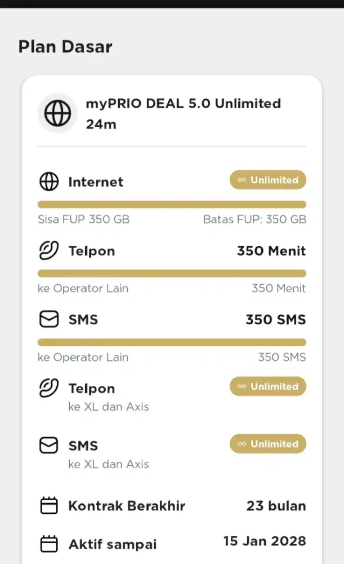
Task: Tap the Unlimited badge for SMS ke XL
Action: click(268, 444)
